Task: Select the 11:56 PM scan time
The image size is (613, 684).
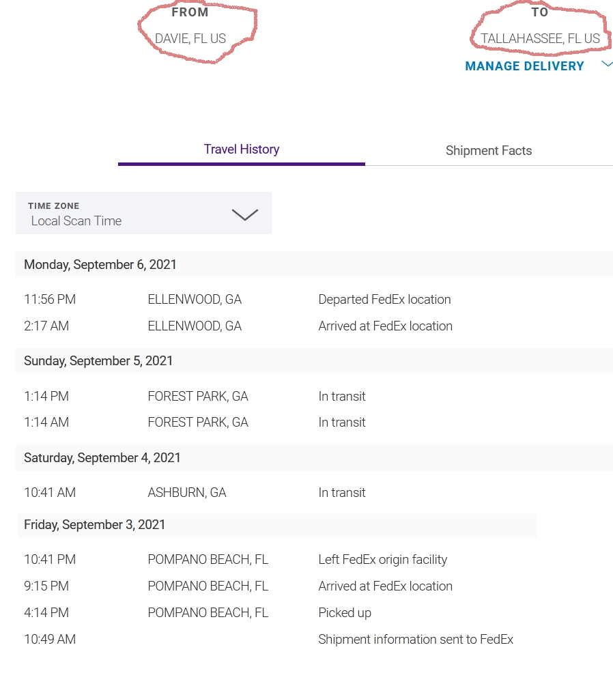Action: point(50,300)
